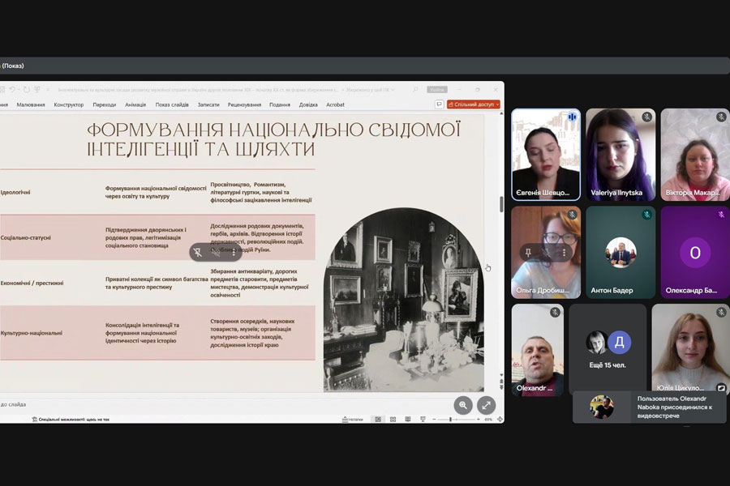This screenshot has height=486, width=730.
Task: Open PowerPoint comments pane icon
Action: 439,104
